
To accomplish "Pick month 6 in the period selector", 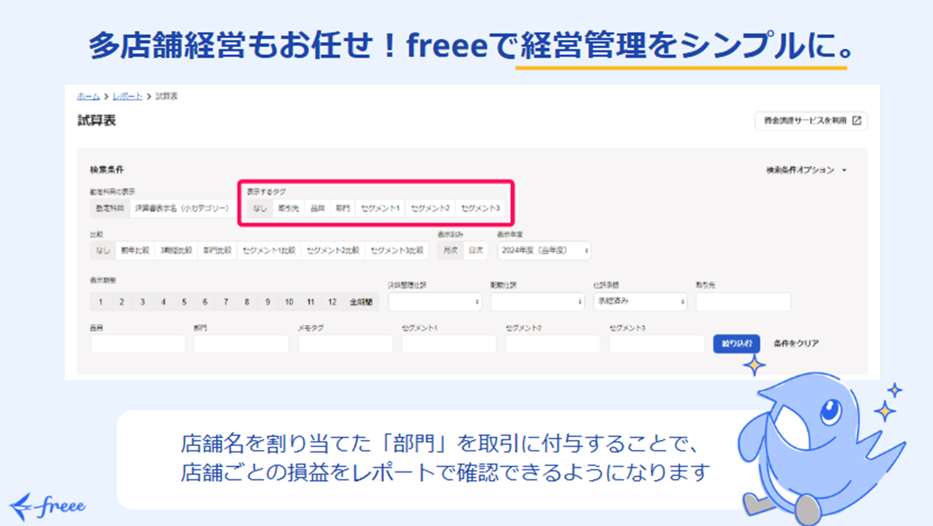I will (x=205, y=302).
